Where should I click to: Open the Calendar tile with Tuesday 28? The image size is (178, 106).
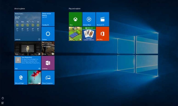coord(48,19)
